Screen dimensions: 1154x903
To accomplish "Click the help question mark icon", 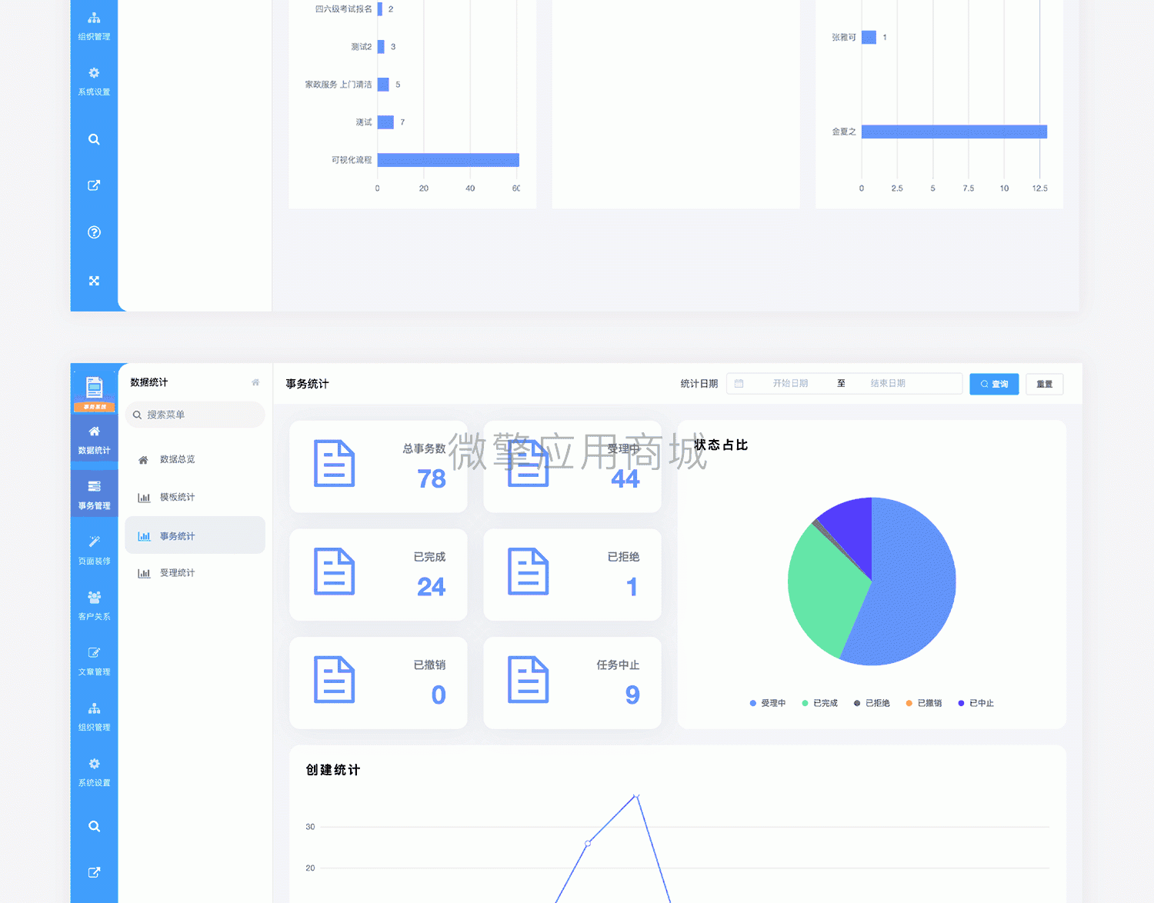I will point(94,232).
